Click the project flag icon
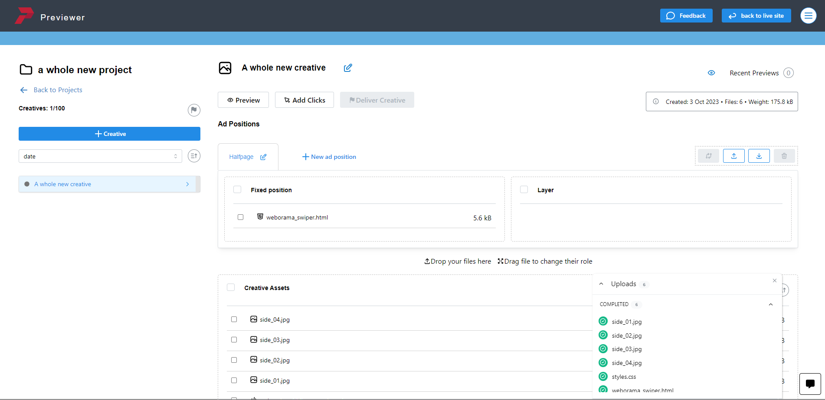This screenshot has width=825, height=400. click(194, 110)
